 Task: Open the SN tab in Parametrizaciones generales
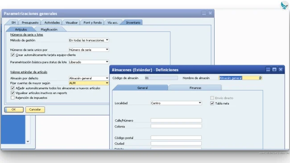pos(13,23)
